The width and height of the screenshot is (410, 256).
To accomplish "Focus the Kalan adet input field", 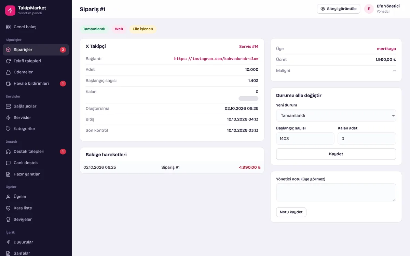I will pyautogui.click(x=367, y=139).
